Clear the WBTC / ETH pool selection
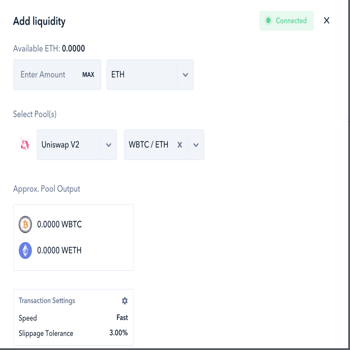The height and width of the screenshot is (350, 350). [x=180, y=145]
